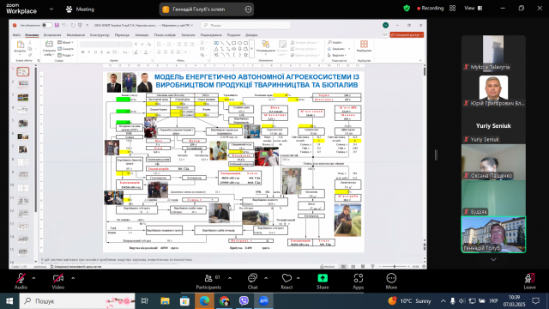The width and height of the screenshot is (549, 309).
Task: Expand video options arrow next to Video
Action: click(x=73, y=278)
